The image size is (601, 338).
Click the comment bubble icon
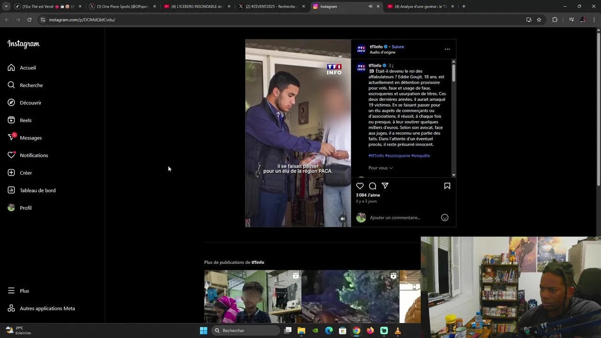point(372,186)
